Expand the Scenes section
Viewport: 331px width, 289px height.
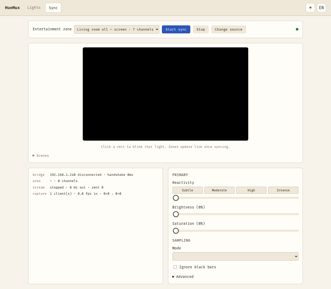(41, 155)
